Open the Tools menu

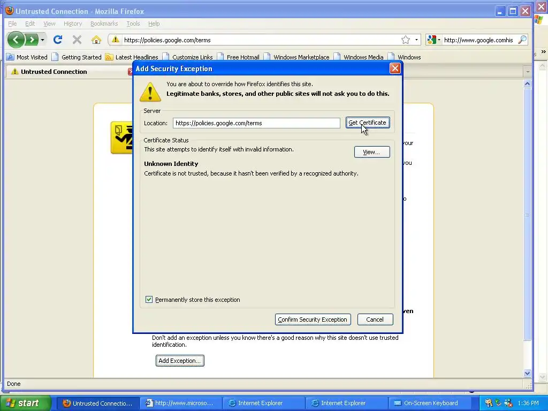(133, 24)
